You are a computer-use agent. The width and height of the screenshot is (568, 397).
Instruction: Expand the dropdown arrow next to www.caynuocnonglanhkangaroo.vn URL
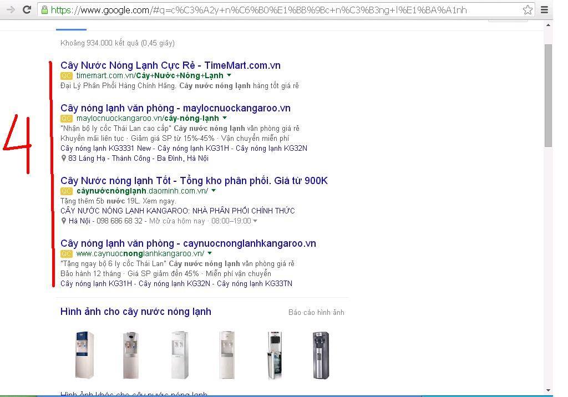210,253
